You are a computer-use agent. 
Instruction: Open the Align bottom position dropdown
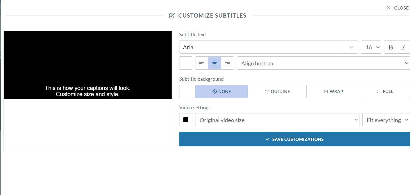pos(323,63)
